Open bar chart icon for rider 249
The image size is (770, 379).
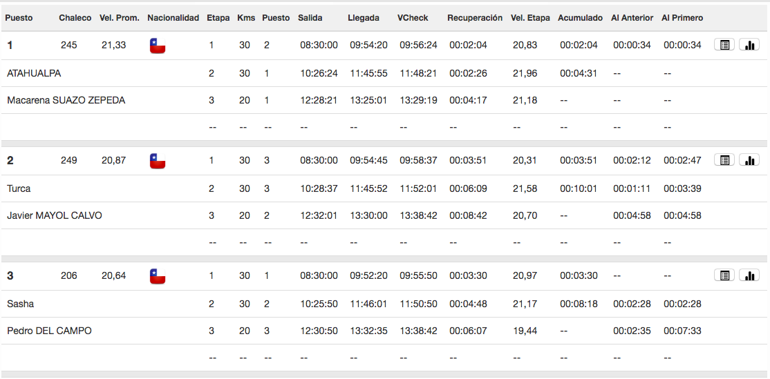[x=749, y=160]
